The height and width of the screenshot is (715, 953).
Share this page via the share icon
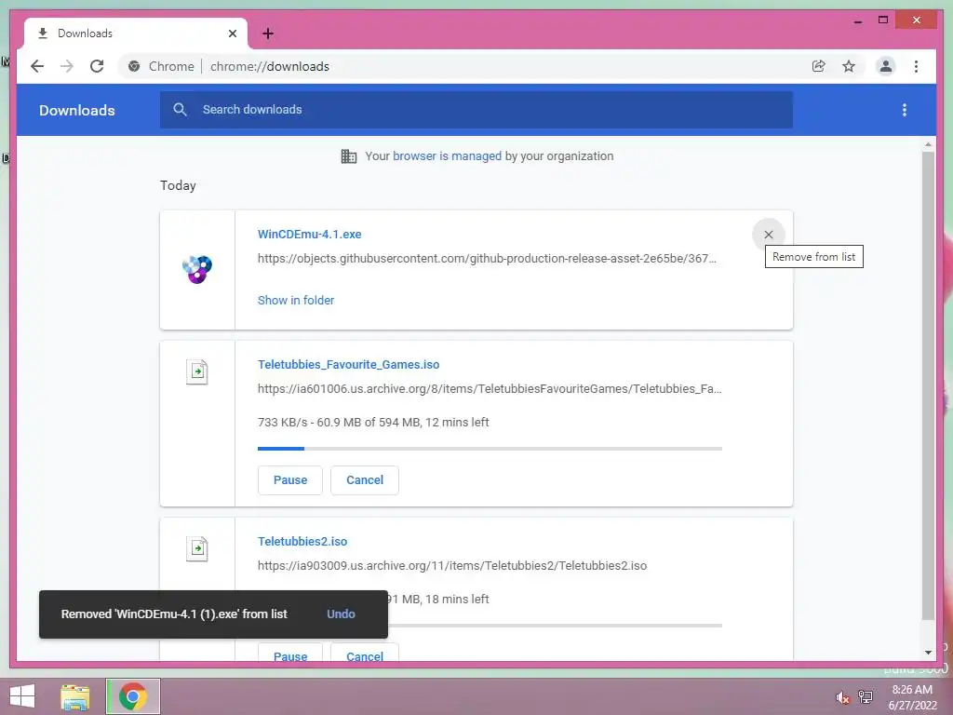(x=819, y=66)
